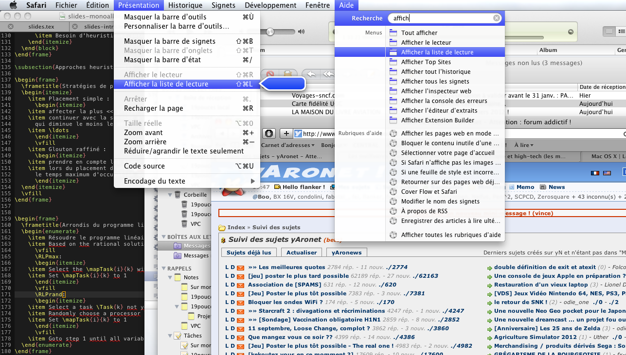Click the Actualiser button
Viewport: 626px width, 355px height.
click(302, 253)
